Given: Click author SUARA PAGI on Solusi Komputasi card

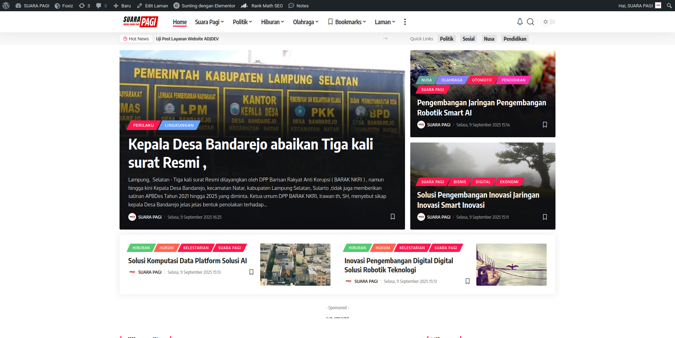Looking at the screenshot, I should click(150, 272).
